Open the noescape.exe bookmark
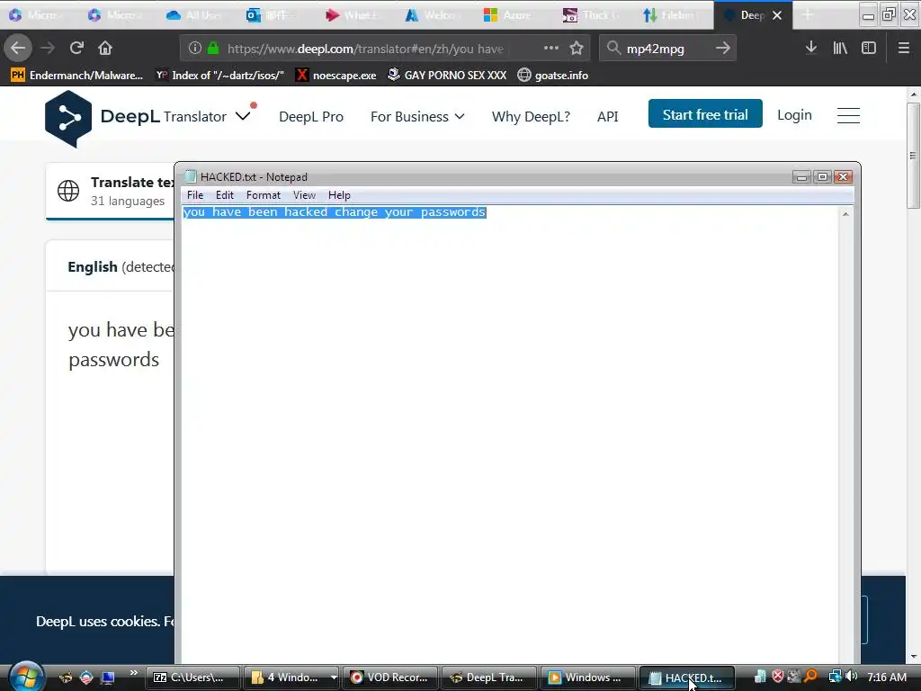The width and height of the screenshot is (921, 691). point(335,76)
